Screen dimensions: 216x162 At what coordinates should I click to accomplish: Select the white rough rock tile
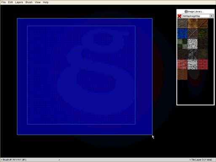[x=192, y=64]
